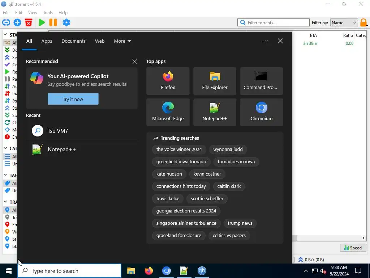This screenshot has height=278, width=370.
Task: Open the View menu
Action: click(33, 13)
